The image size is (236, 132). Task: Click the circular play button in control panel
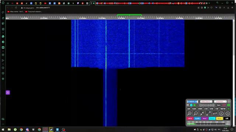(x=229, y=102)
